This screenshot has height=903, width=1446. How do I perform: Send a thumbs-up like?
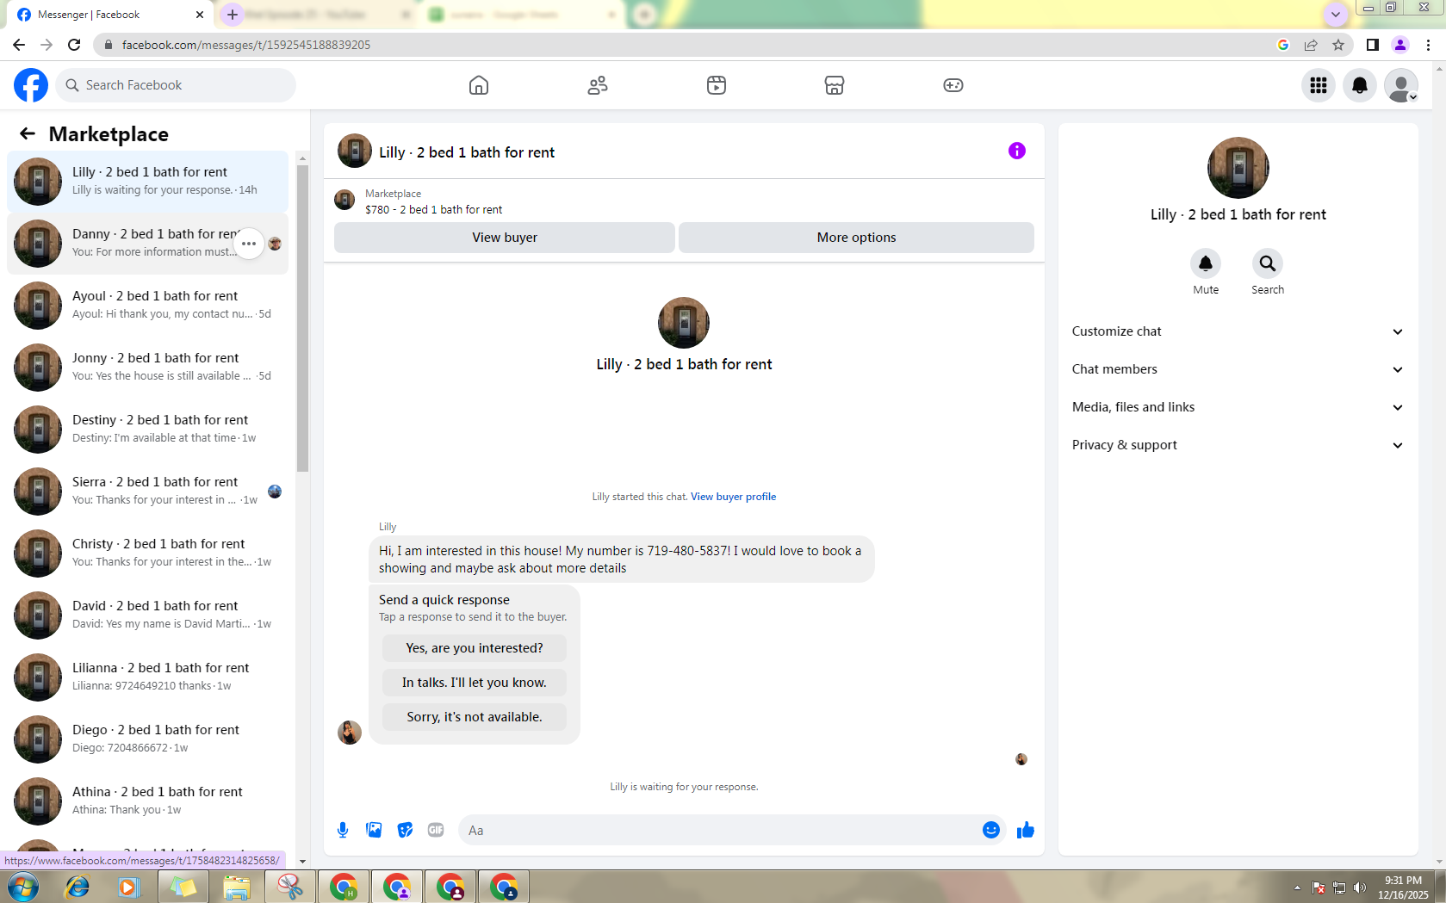[x=1025, y=830]
